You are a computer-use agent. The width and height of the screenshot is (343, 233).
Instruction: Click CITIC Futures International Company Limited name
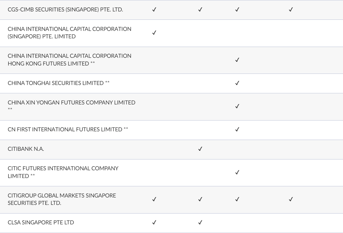click(63, 172)
